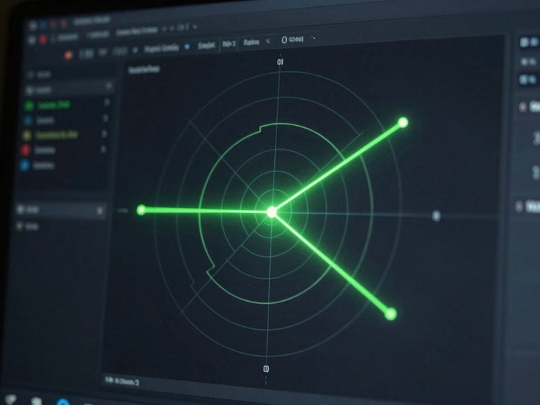Image resolution: width=540 pixels, height=405 pixels.
Task: Click the axis label below the radar
Action: pos(266,369)
